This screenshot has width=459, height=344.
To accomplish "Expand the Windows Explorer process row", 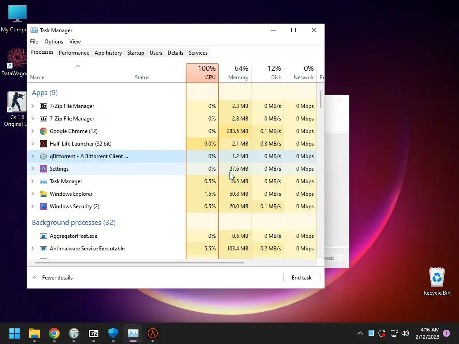I will [32, 194].
